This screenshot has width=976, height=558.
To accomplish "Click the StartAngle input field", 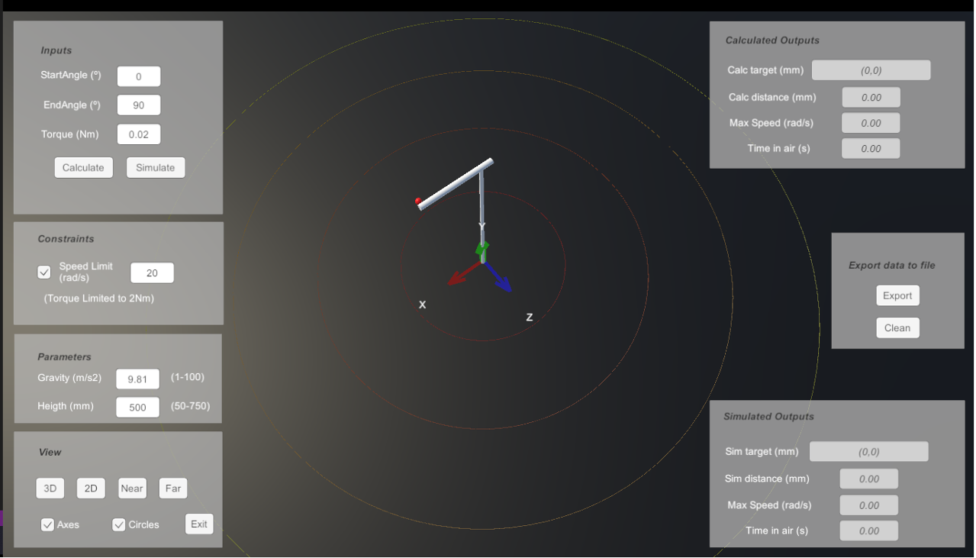I will (138, 76).
